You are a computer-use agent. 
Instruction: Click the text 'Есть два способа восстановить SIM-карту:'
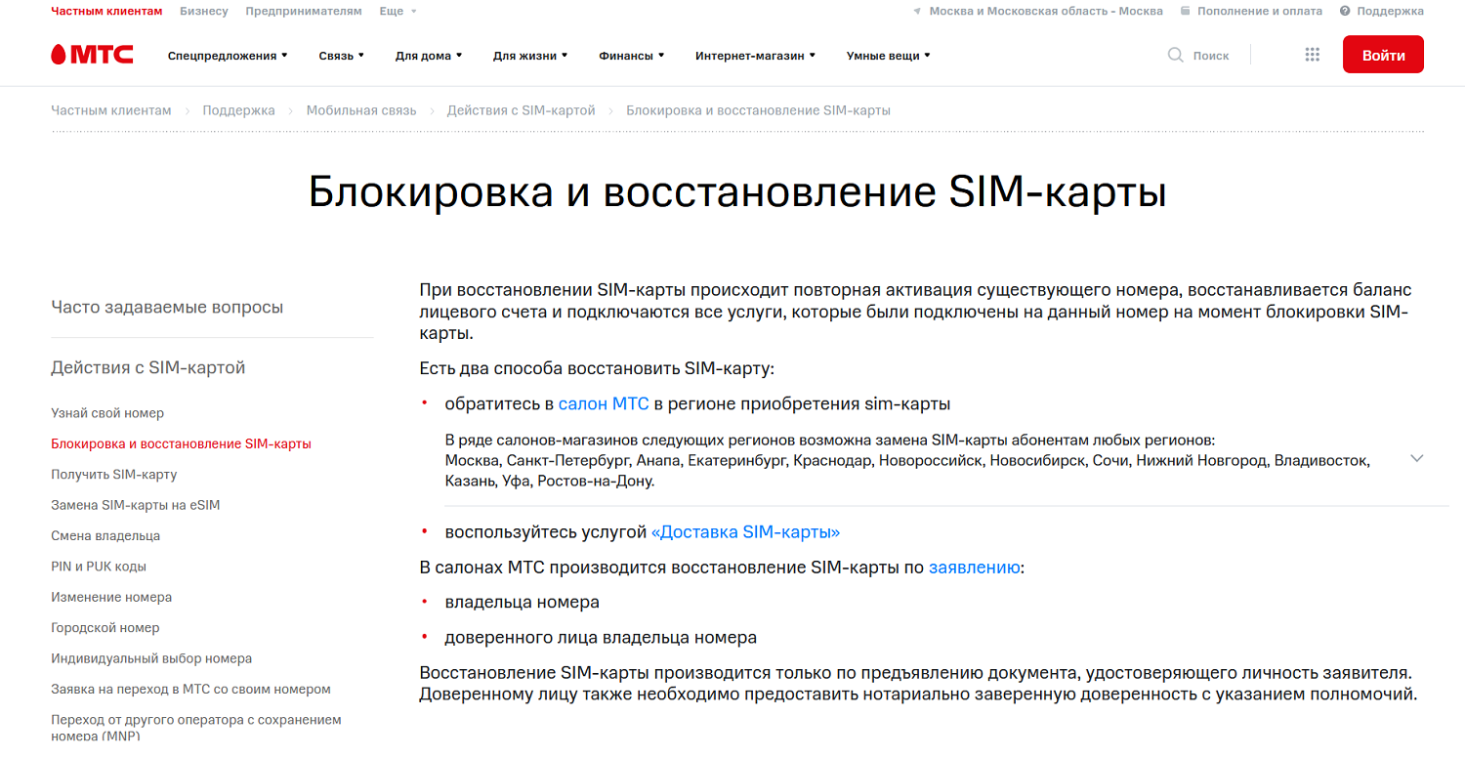(x=597, y=368)
